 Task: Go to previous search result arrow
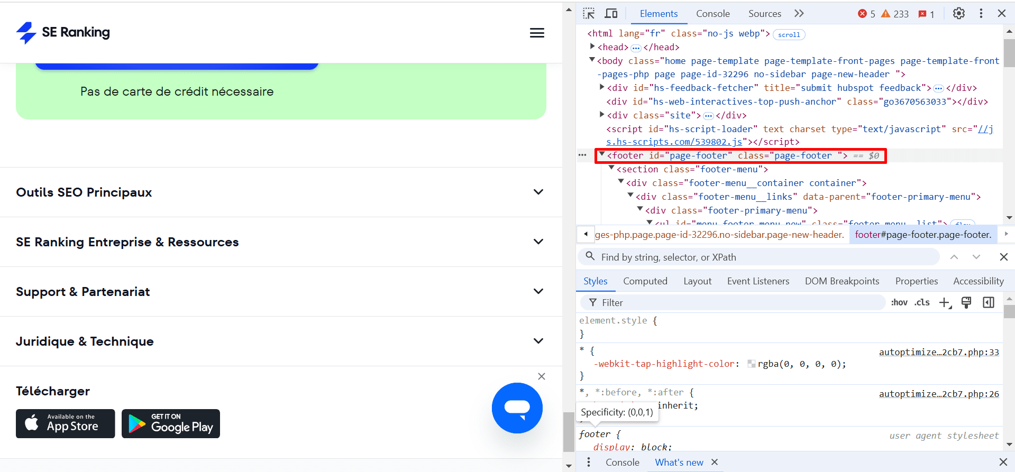954,257
